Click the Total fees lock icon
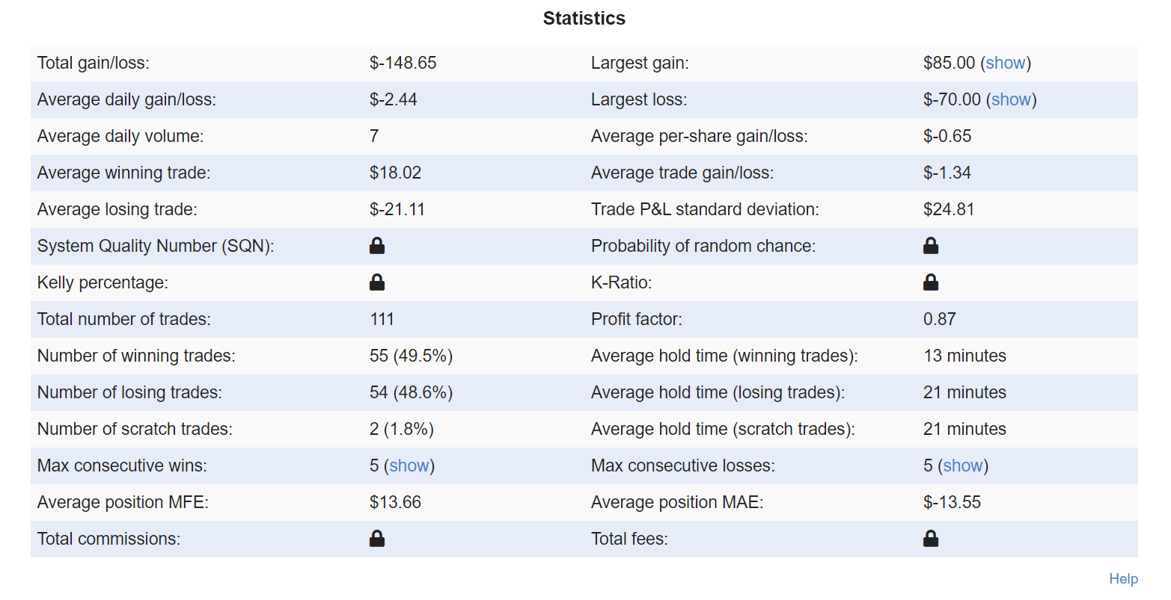The image size is (1171, 600). coord(931,539)
